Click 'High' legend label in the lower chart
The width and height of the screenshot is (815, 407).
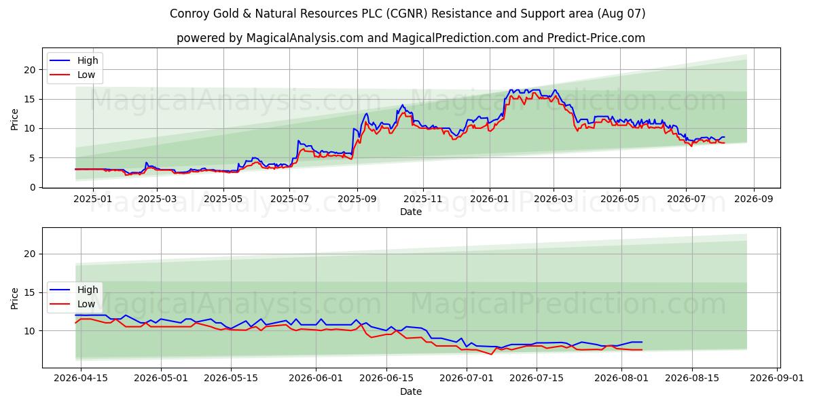click(x=88, y=290)
